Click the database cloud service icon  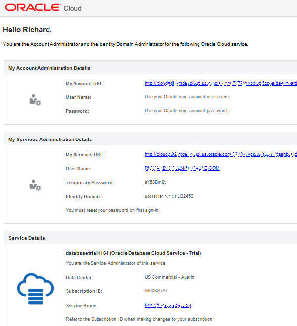click(x=36, y=288)
